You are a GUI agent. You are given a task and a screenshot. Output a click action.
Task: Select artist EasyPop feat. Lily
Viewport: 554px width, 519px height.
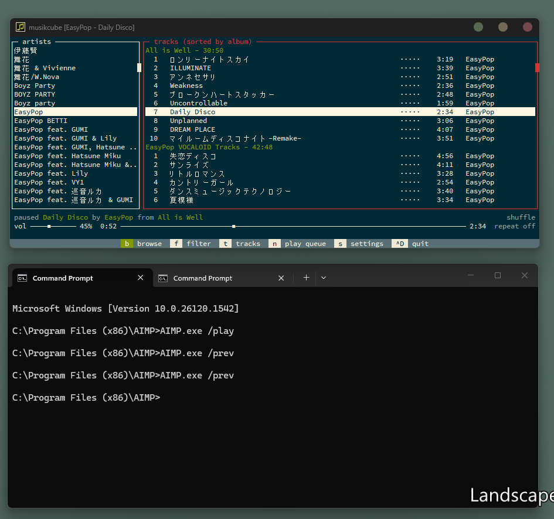[76, 173]
